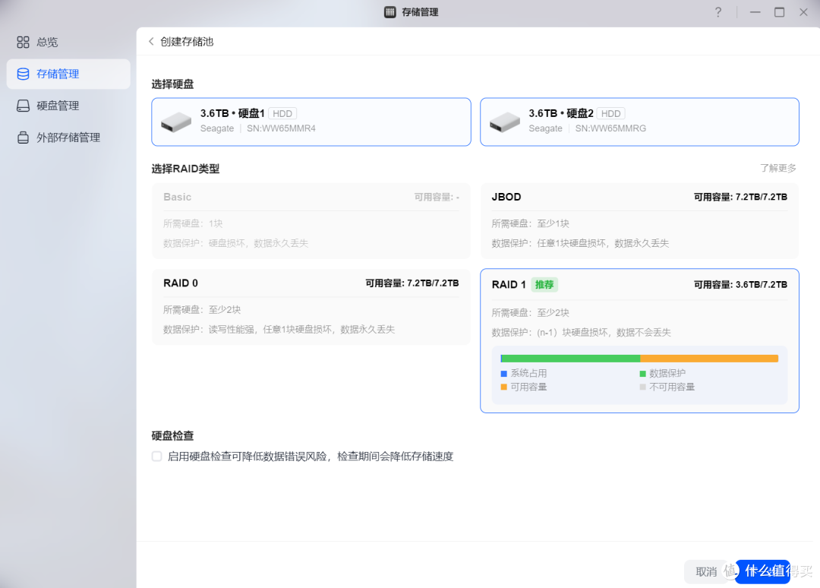Click SN:WW65MMR4 serial number text
The height and width of the screenshot is (588, 820).
point(282,128)
